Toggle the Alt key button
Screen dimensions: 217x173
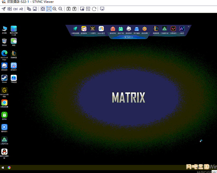21,9
